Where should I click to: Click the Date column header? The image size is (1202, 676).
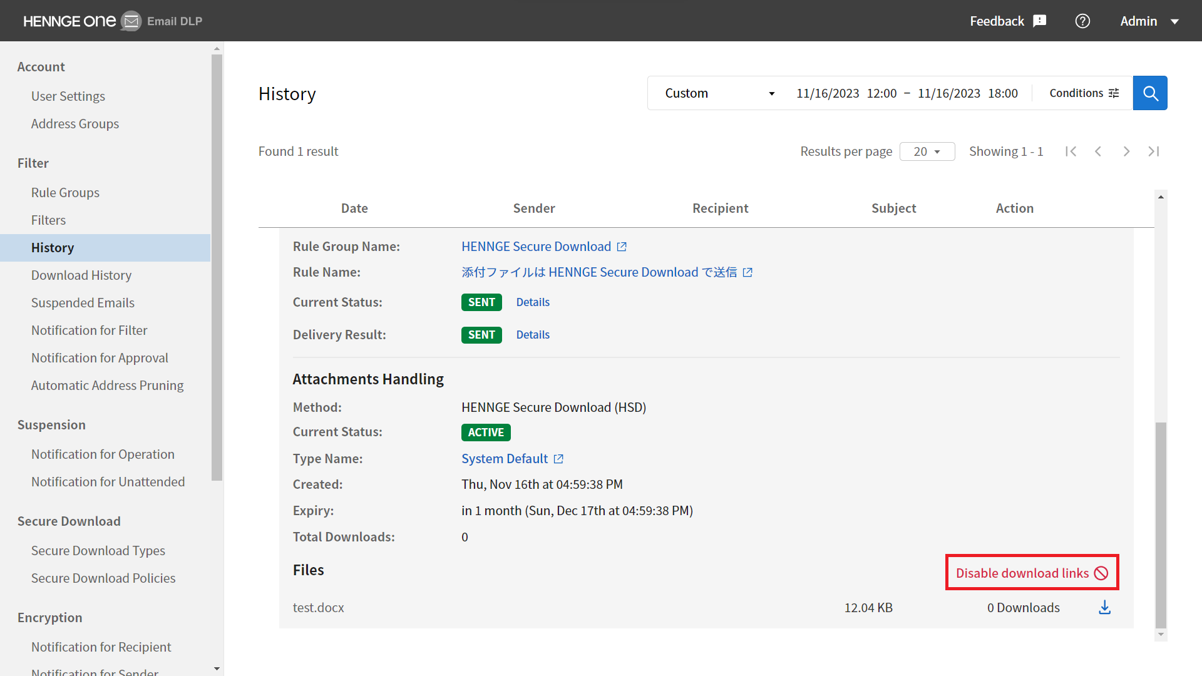[354, 208]
